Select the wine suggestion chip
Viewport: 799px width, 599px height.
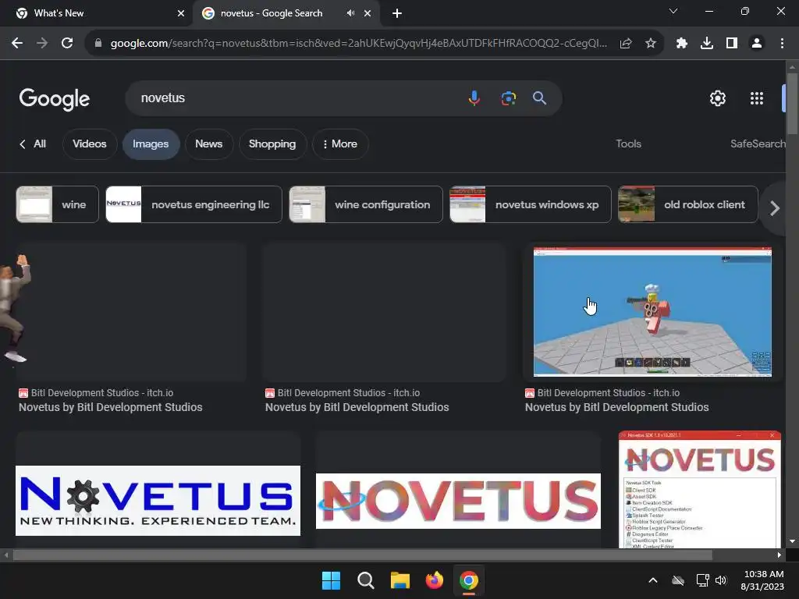pos(57,204)
